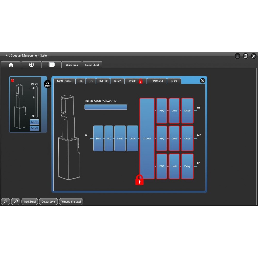Image resolution: width=258 pixels, height=258 pixels.
Task: Click the red status indicator on speaker
Action: point(12,81)
